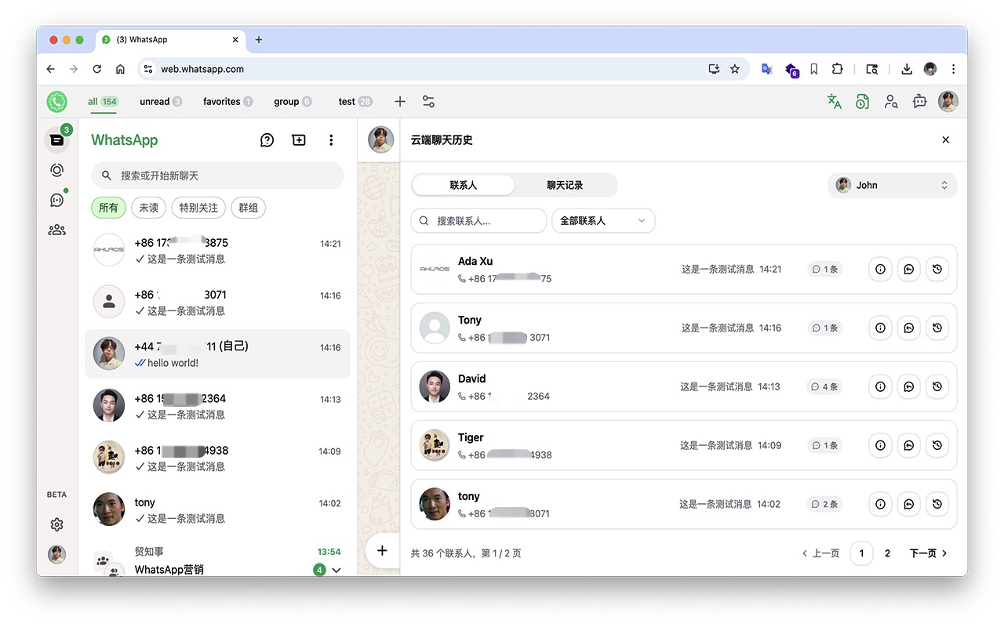This screenshot has height=627, width=1004.
Task: Select the group tab
Action: [x=293, y=101]
